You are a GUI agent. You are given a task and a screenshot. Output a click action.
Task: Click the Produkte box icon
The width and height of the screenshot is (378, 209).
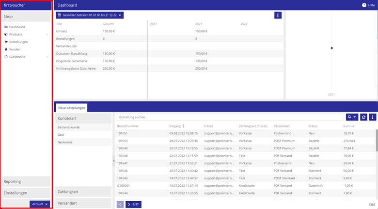click(6, 34)
